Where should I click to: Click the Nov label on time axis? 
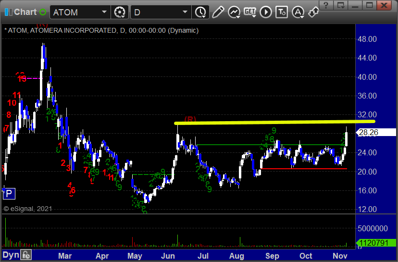340,256
